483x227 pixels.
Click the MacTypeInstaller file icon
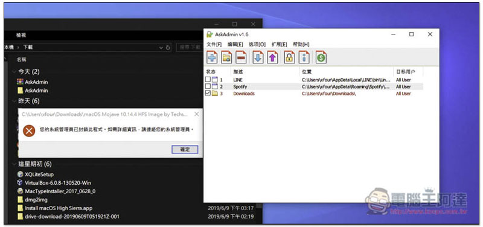20,191
